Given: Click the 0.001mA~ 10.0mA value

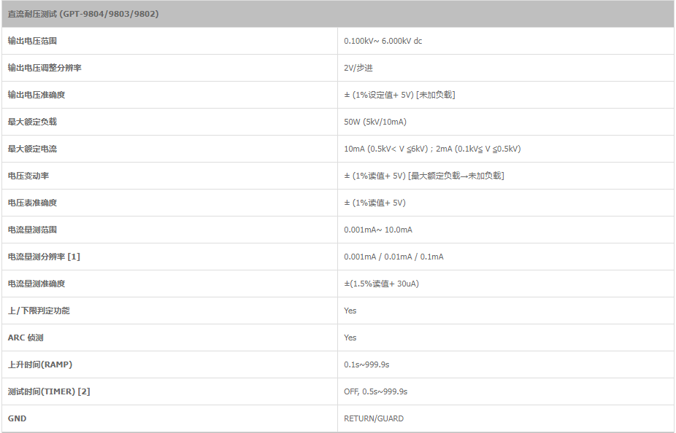Looking at the screenshot, I should click(378, 230).
